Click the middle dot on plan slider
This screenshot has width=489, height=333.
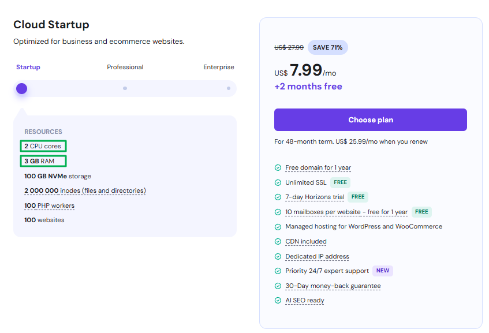click(125, 88)
